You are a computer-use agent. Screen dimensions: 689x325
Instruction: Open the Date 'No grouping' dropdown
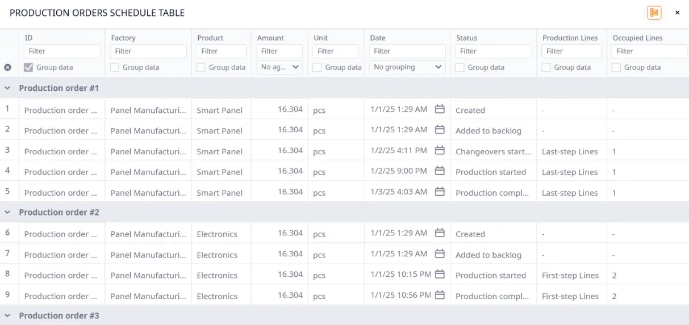[407, 67]
